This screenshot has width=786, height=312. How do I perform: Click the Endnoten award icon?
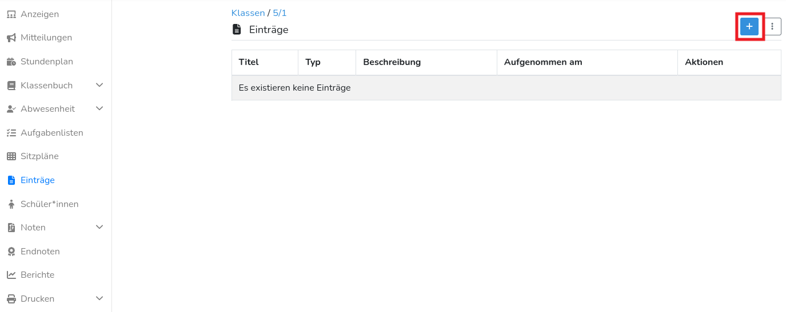point(11,252)
